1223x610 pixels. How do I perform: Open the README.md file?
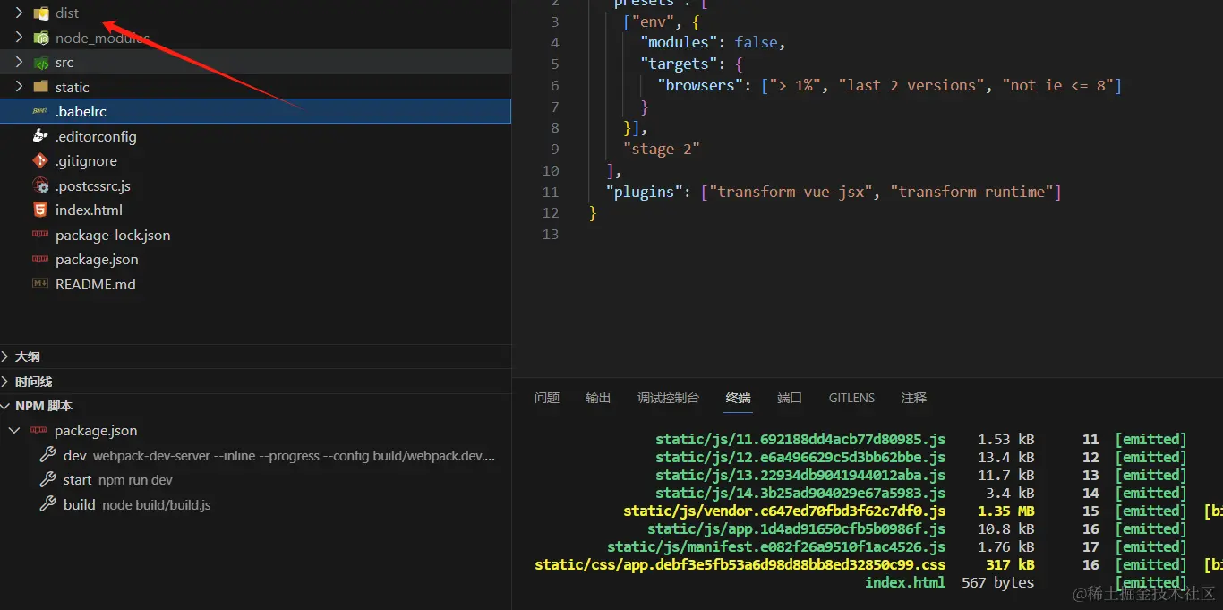coord(255,284)
